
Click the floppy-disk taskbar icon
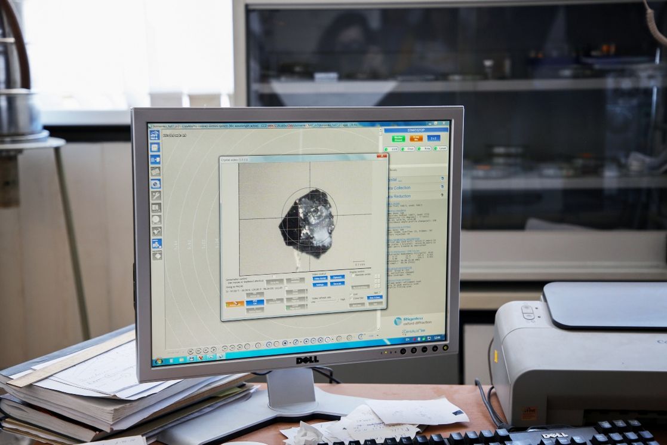[192, 358]
